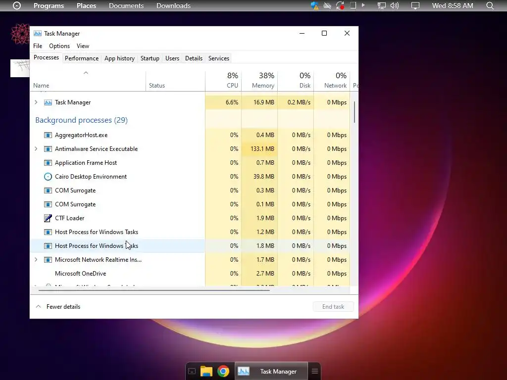The image size is (507, 380).
Task: Expand Antimalware Service Executable row
Action: pos(36,148)
